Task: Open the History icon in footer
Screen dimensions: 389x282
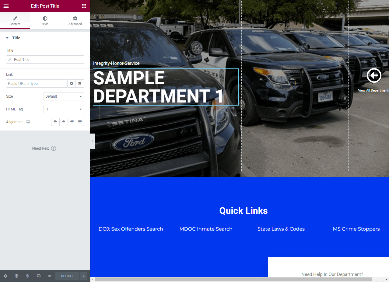Action: point(27,276)
